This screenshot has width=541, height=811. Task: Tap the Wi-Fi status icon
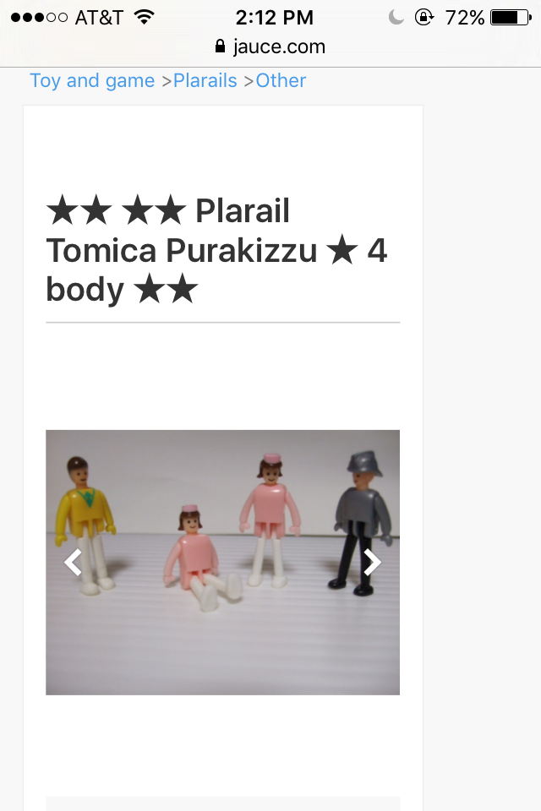(x=144, y=17)
